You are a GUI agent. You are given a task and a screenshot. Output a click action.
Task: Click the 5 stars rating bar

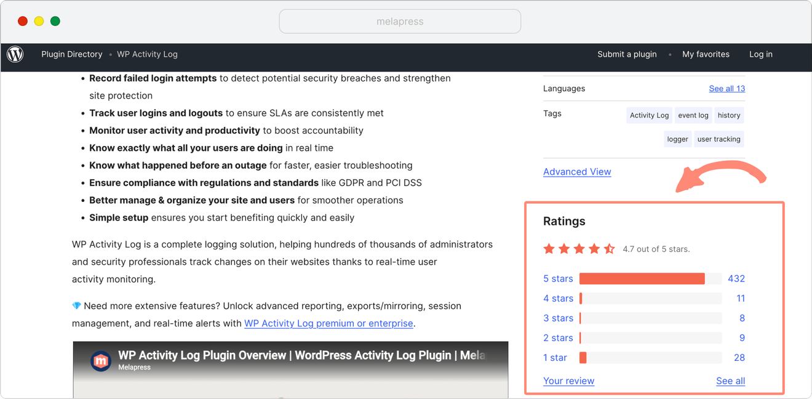tap(650, 279)
